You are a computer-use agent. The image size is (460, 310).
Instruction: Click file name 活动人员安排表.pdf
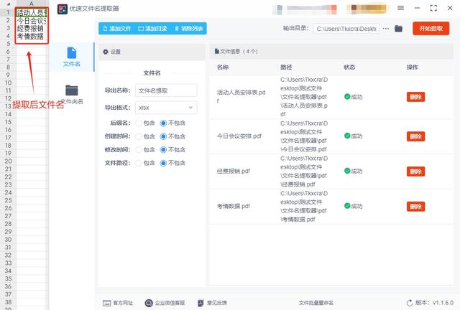pos(241,97)
